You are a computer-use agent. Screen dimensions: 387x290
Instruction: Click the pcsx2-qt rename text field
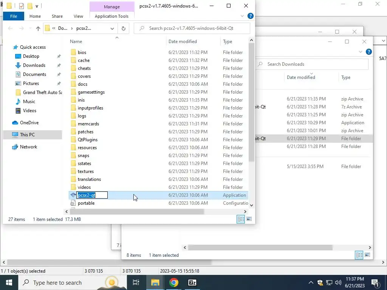point(92,195)
